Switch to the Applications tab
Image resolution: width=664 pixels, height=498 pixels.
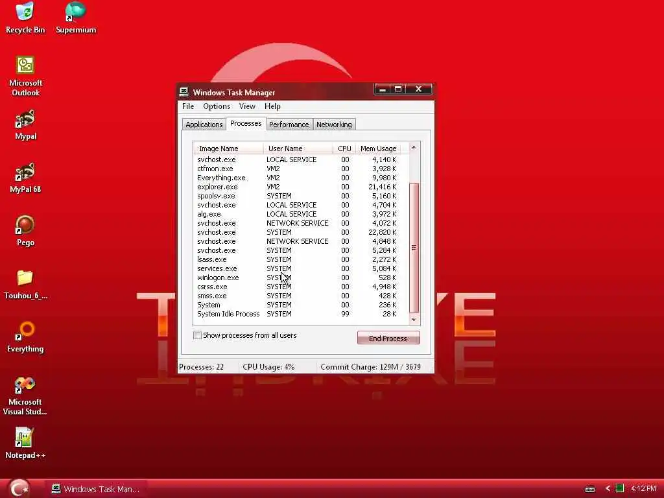point(204,124)
